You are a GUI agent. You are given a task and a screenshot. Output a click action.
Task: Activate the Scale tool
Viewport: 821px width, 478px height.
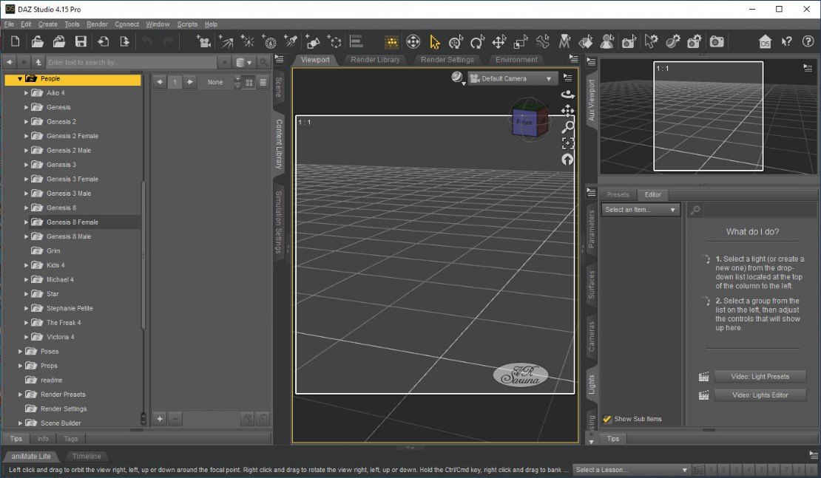point(521,41)
